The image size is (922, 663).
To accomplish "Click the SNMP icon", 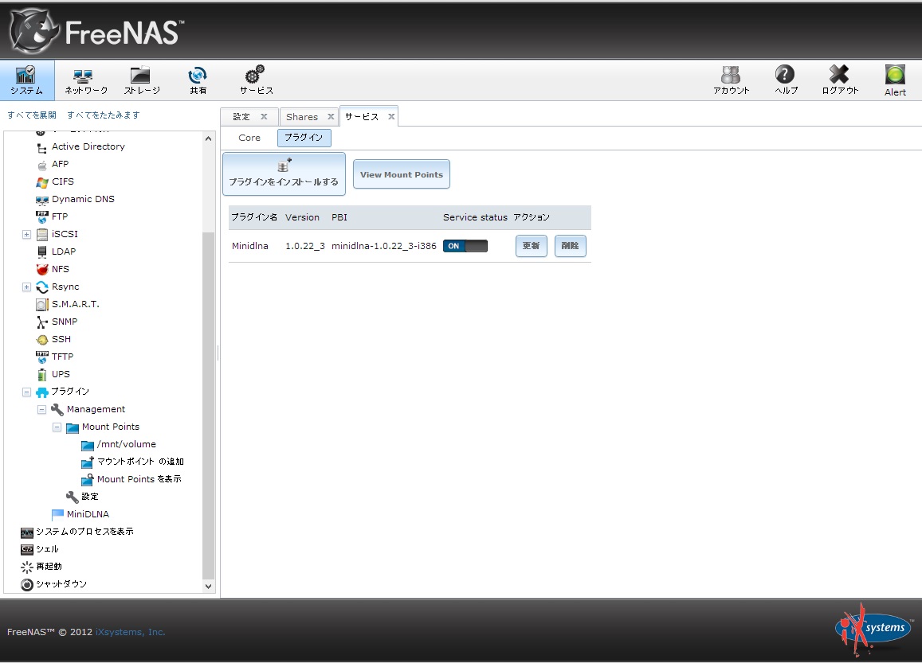I will pyautogui.click(x=42, y=322).
